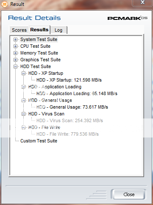The height and width of the screenshot is (205, 153).
Task: Collapse the HDD - File Write branch
Action: point(24,127)
